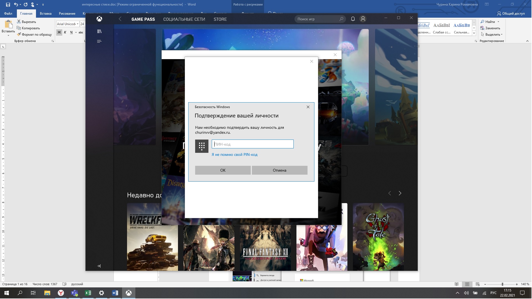
Task: Click Replace (Заменить) in Word
Action: pyautogui.click(x=490, y=28)
